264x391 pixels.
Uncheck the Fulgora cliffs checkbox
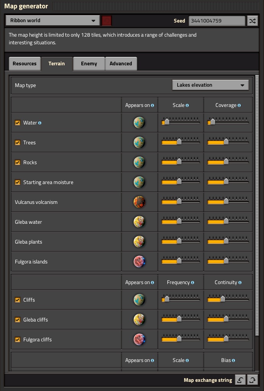[18, 339]
